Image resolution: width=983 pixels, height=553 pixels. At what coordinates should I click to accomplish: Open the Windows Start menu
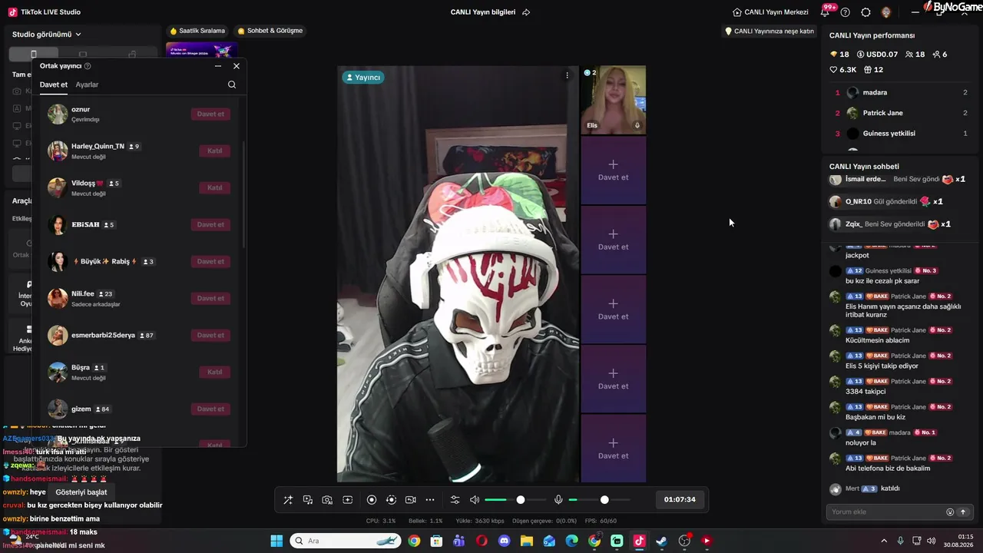276,541
